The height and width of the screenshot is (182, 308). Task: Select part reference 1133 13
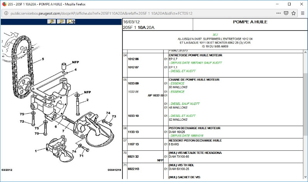coord(133,132)
